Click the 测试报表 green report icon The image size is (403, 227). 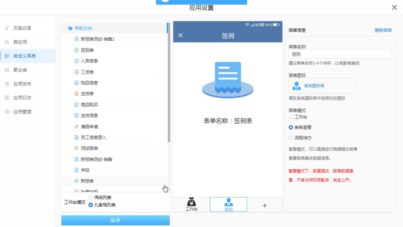point(76,148)
